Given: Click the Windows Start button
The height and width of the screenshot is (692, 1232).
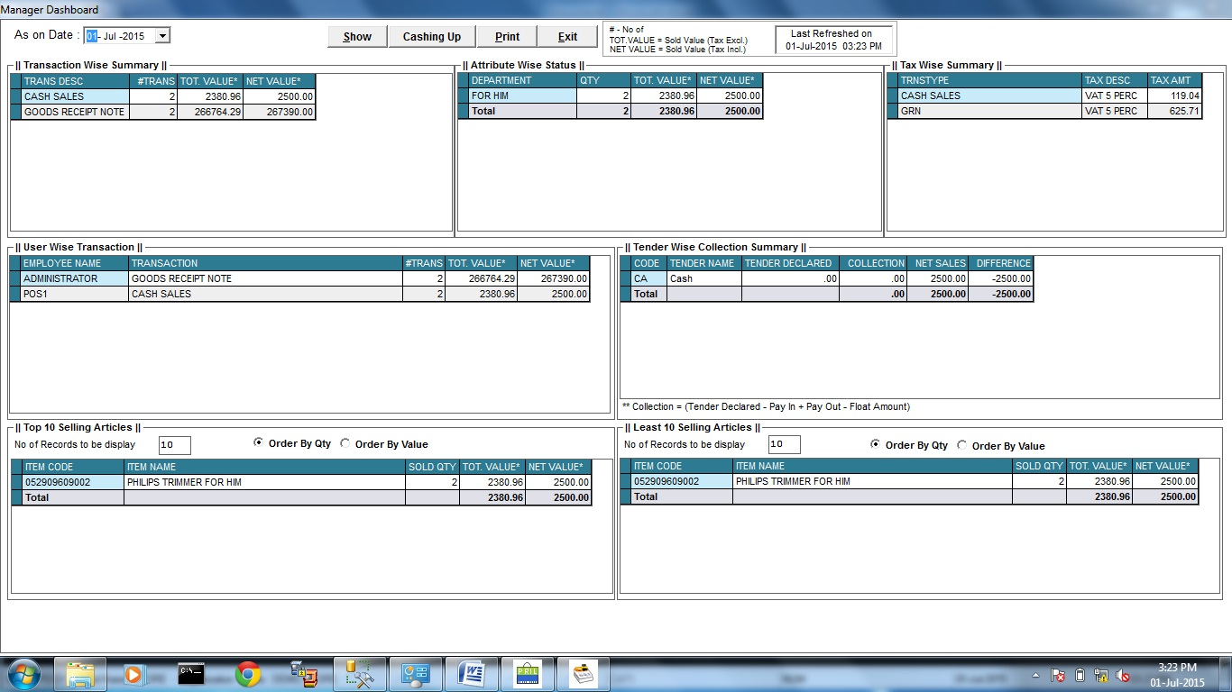Looking at the screenshot, I should [x=23, y=674].
